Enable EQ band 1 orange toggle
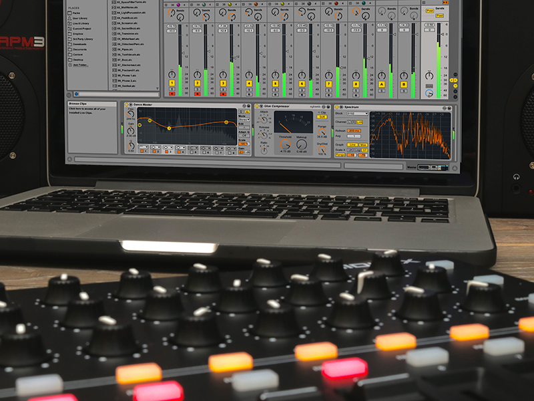 point(142,151)
